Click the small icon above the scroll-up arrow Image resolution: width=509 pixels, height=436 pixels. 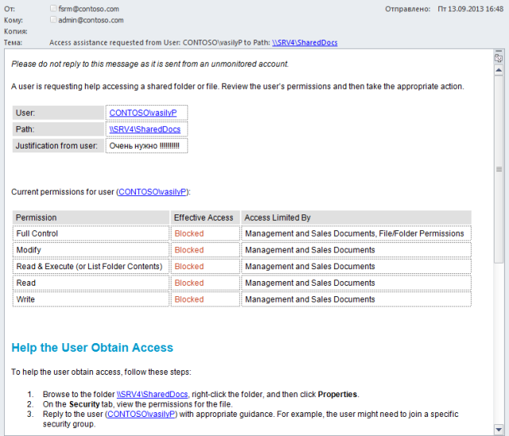[499, 58]
